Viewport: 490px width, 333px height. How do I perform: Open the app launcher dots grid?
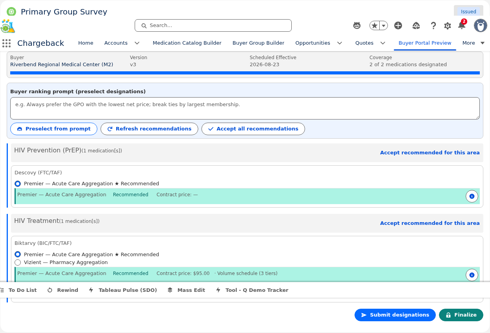(6, 43)
